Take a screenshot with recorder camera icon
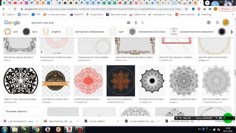Screen dimensions: 236x133 (x=221, y=118)
